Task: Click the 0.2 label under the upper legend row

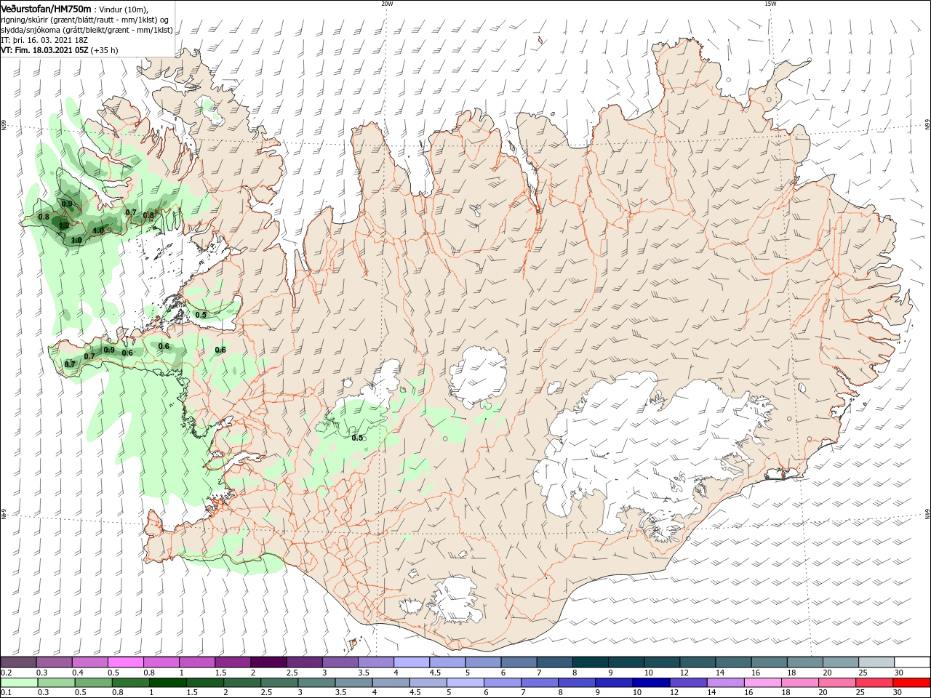Action: pyautogui.click(x=6, y=673)
